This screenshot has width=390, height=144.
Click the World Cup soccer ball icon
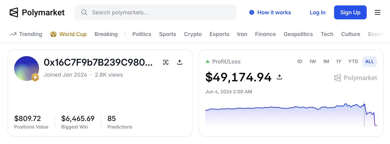[53, 34]
